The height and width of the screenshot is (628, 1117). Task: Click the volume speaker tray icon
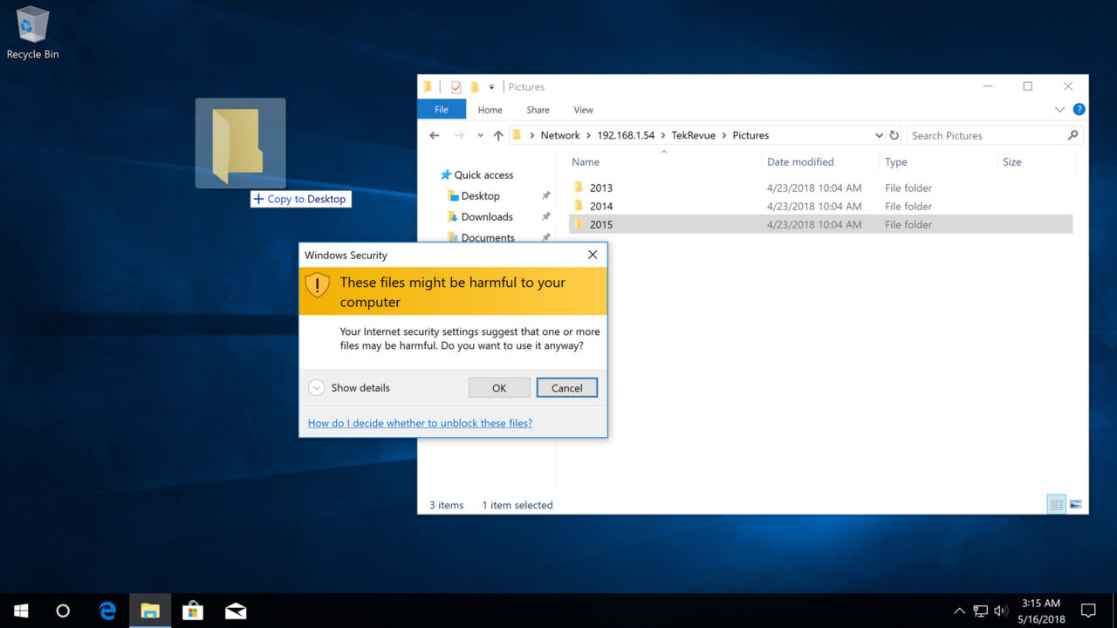pos(1001,611)
